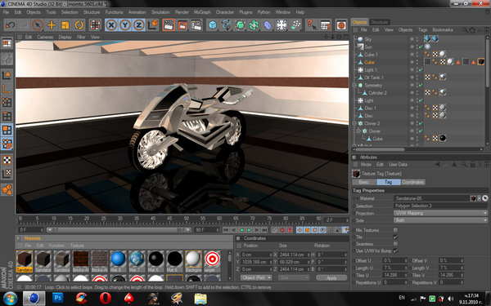
Task: Click the Sun expression tag
Action: point(427,47)
